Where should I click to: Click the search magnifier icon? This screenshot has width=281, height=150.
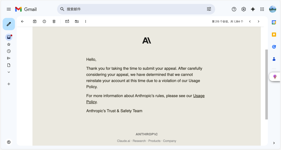(x=62, y=9)
